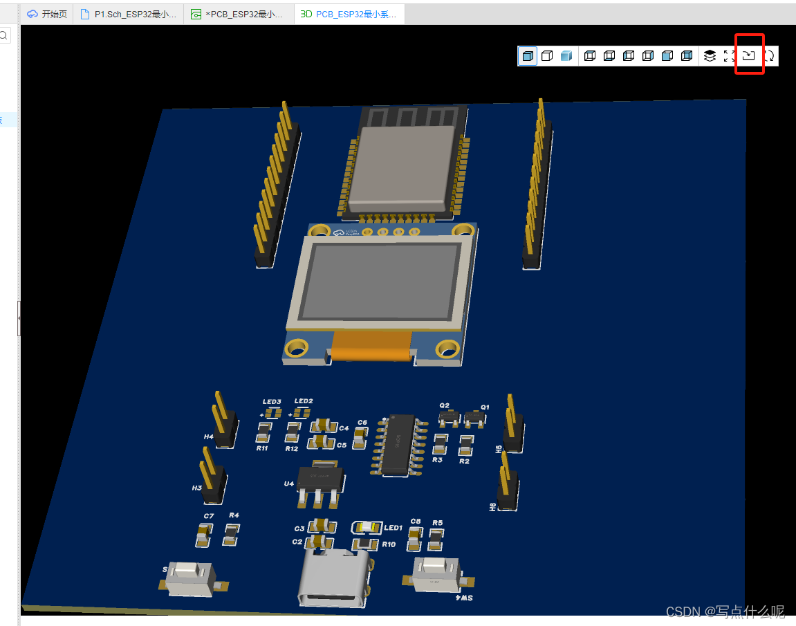Image resolution: width=796 pixels, height=626 pixels.
Task: Click the R5 silkscreen label
Action: pos(438,522)
